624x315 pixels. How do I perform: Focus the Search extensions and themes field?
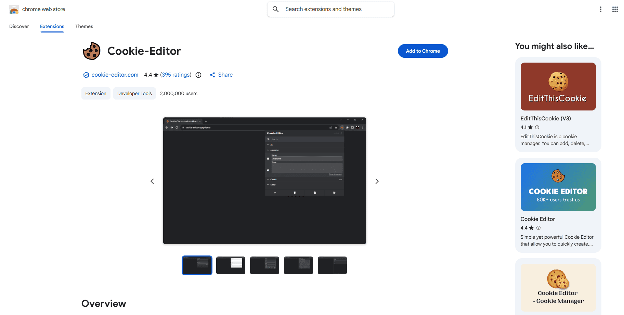point(331,9)
